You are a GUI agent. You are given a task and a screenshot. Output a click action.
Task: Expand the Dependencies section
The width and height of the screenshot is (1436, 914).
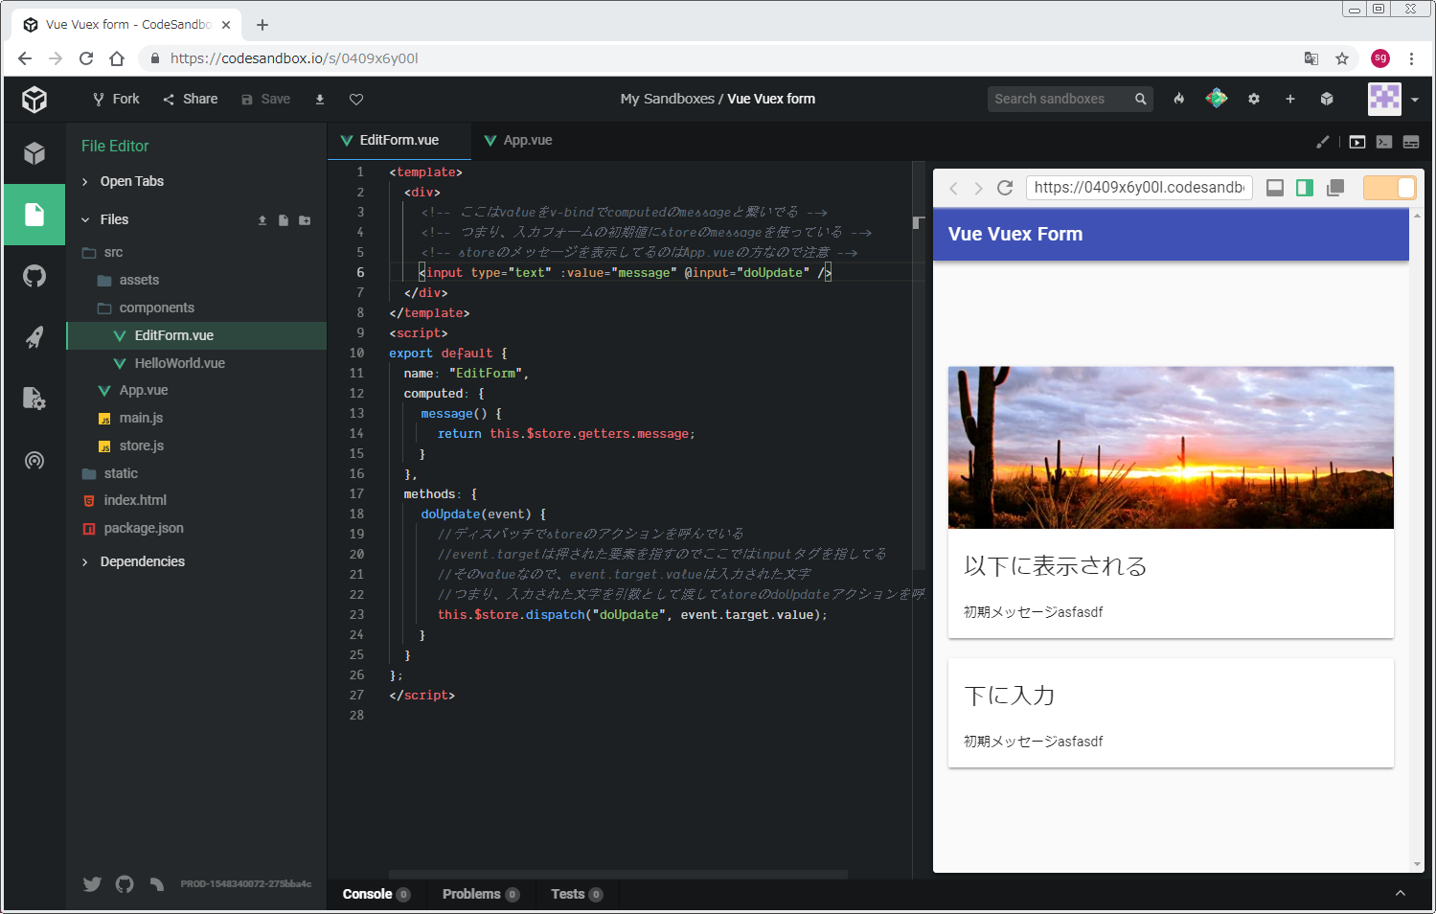pyautogui.click(x=142, y=561)
